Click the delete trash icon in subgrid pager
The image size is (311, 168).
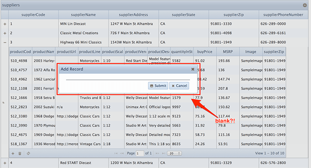(20, 154)
